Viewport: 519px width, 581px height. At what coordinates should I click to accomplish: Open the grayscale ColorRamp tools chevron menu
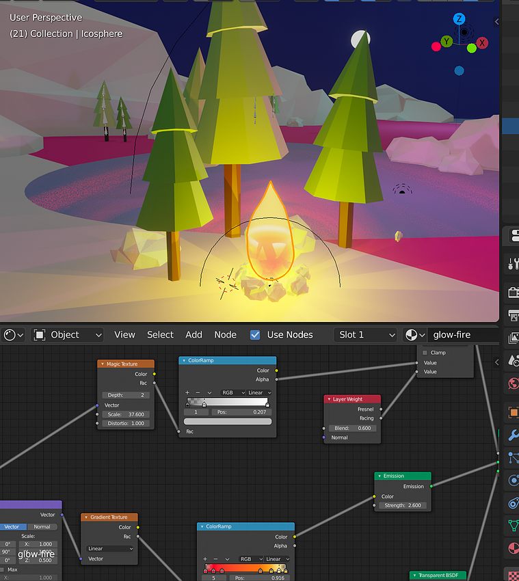pyautogui.click(x=209, y=392)
